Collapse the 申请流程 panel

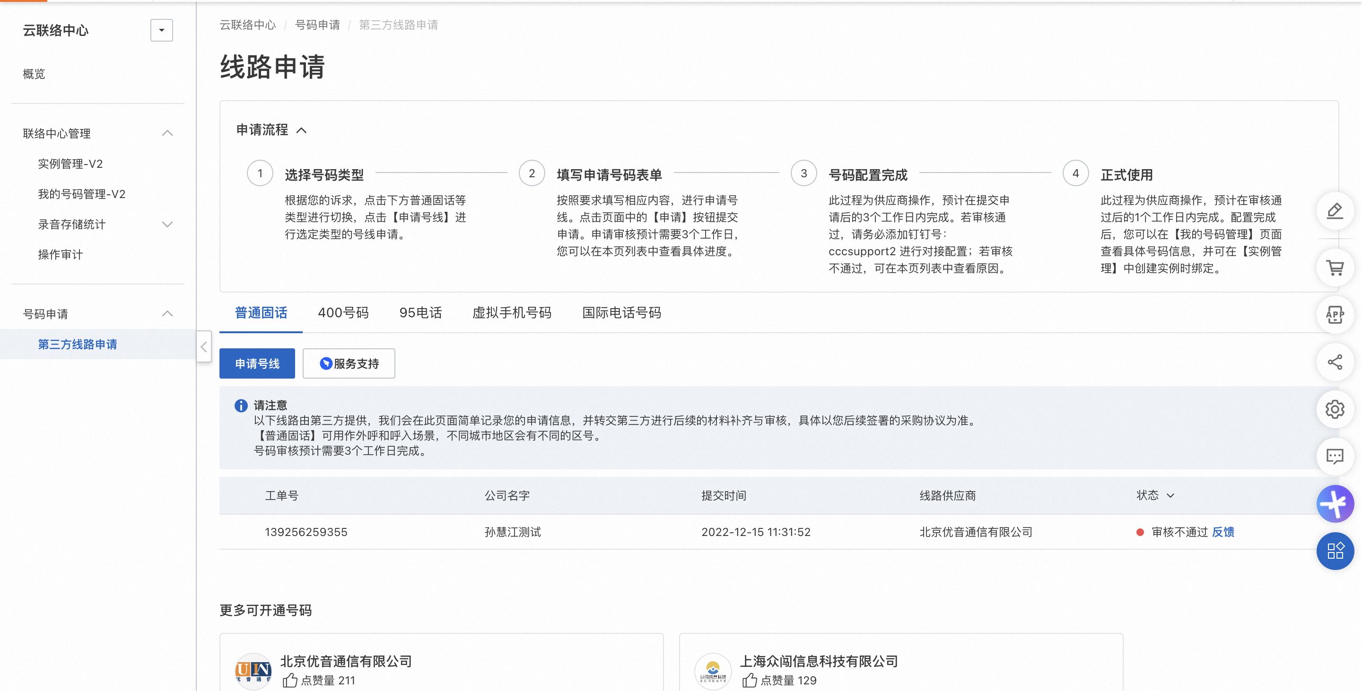pos(301,130)
